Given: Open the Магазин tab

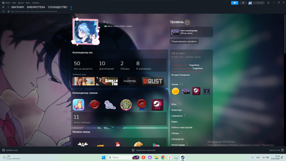Looking at the screenshot, I should [18, 7].
